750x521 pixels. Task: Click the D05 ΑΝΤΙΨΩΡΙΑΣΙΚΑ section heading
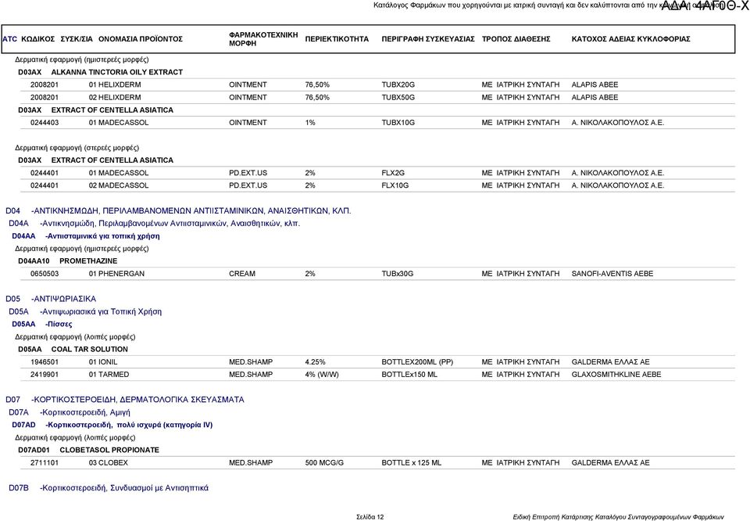click(51, 299)
